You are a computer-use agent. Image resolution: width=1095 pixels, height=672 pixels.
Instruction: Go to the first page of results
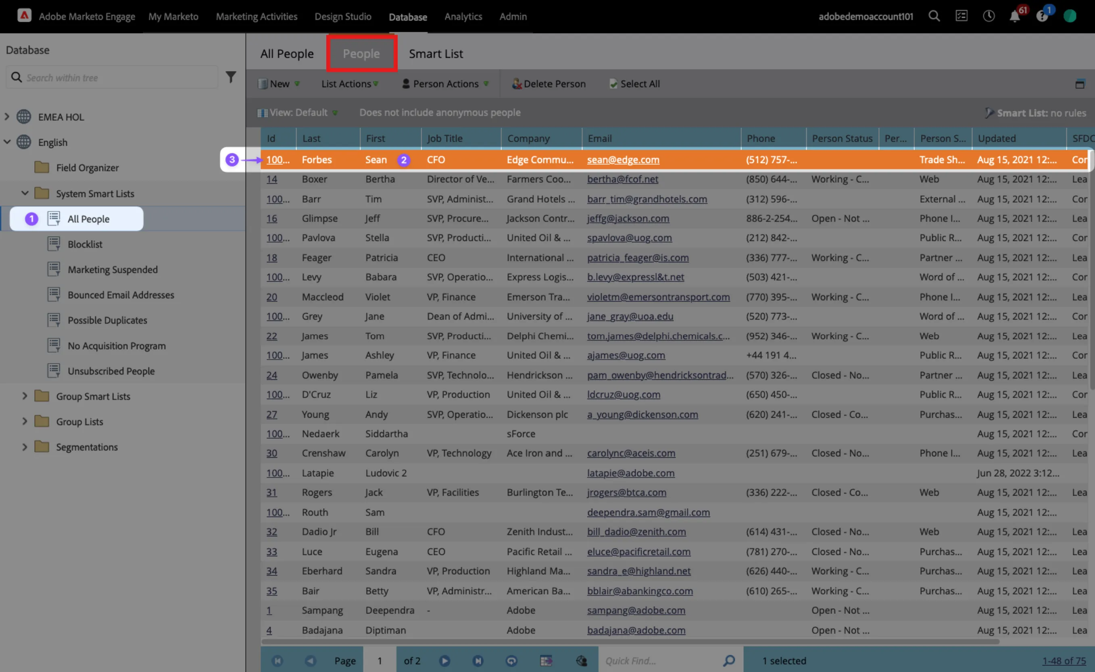pyautogui.click(x=278, y=661)
